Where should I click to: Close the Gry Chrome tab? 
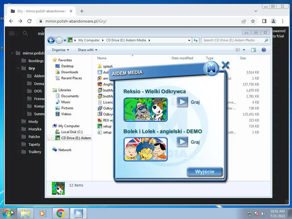point(71,11)
